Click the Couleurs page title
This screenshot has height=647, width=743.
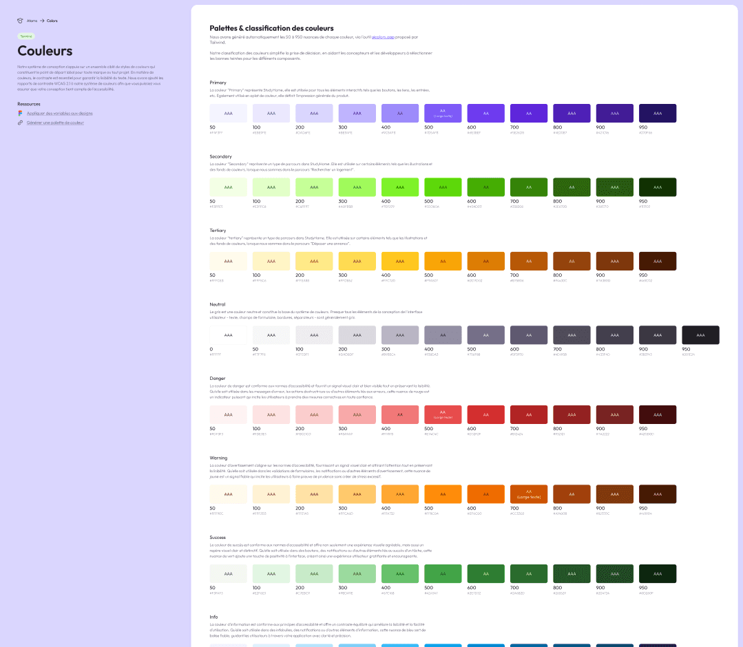pos(44,51)
